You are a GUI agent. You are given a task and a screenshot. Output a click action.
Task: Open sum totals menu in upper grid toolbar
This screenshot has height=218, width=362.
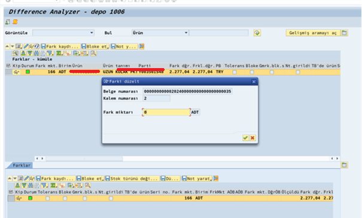coord(60,53)
